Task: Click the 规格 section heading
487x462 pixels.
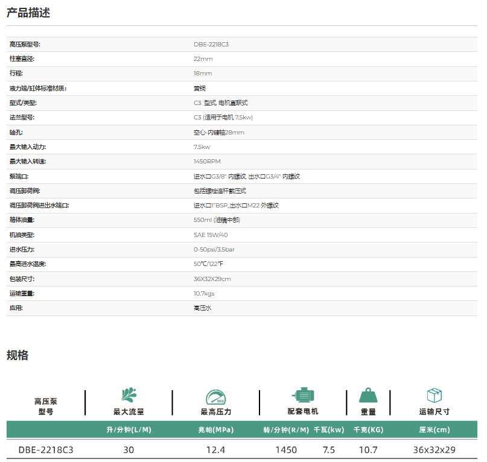Action: point(18,355)
